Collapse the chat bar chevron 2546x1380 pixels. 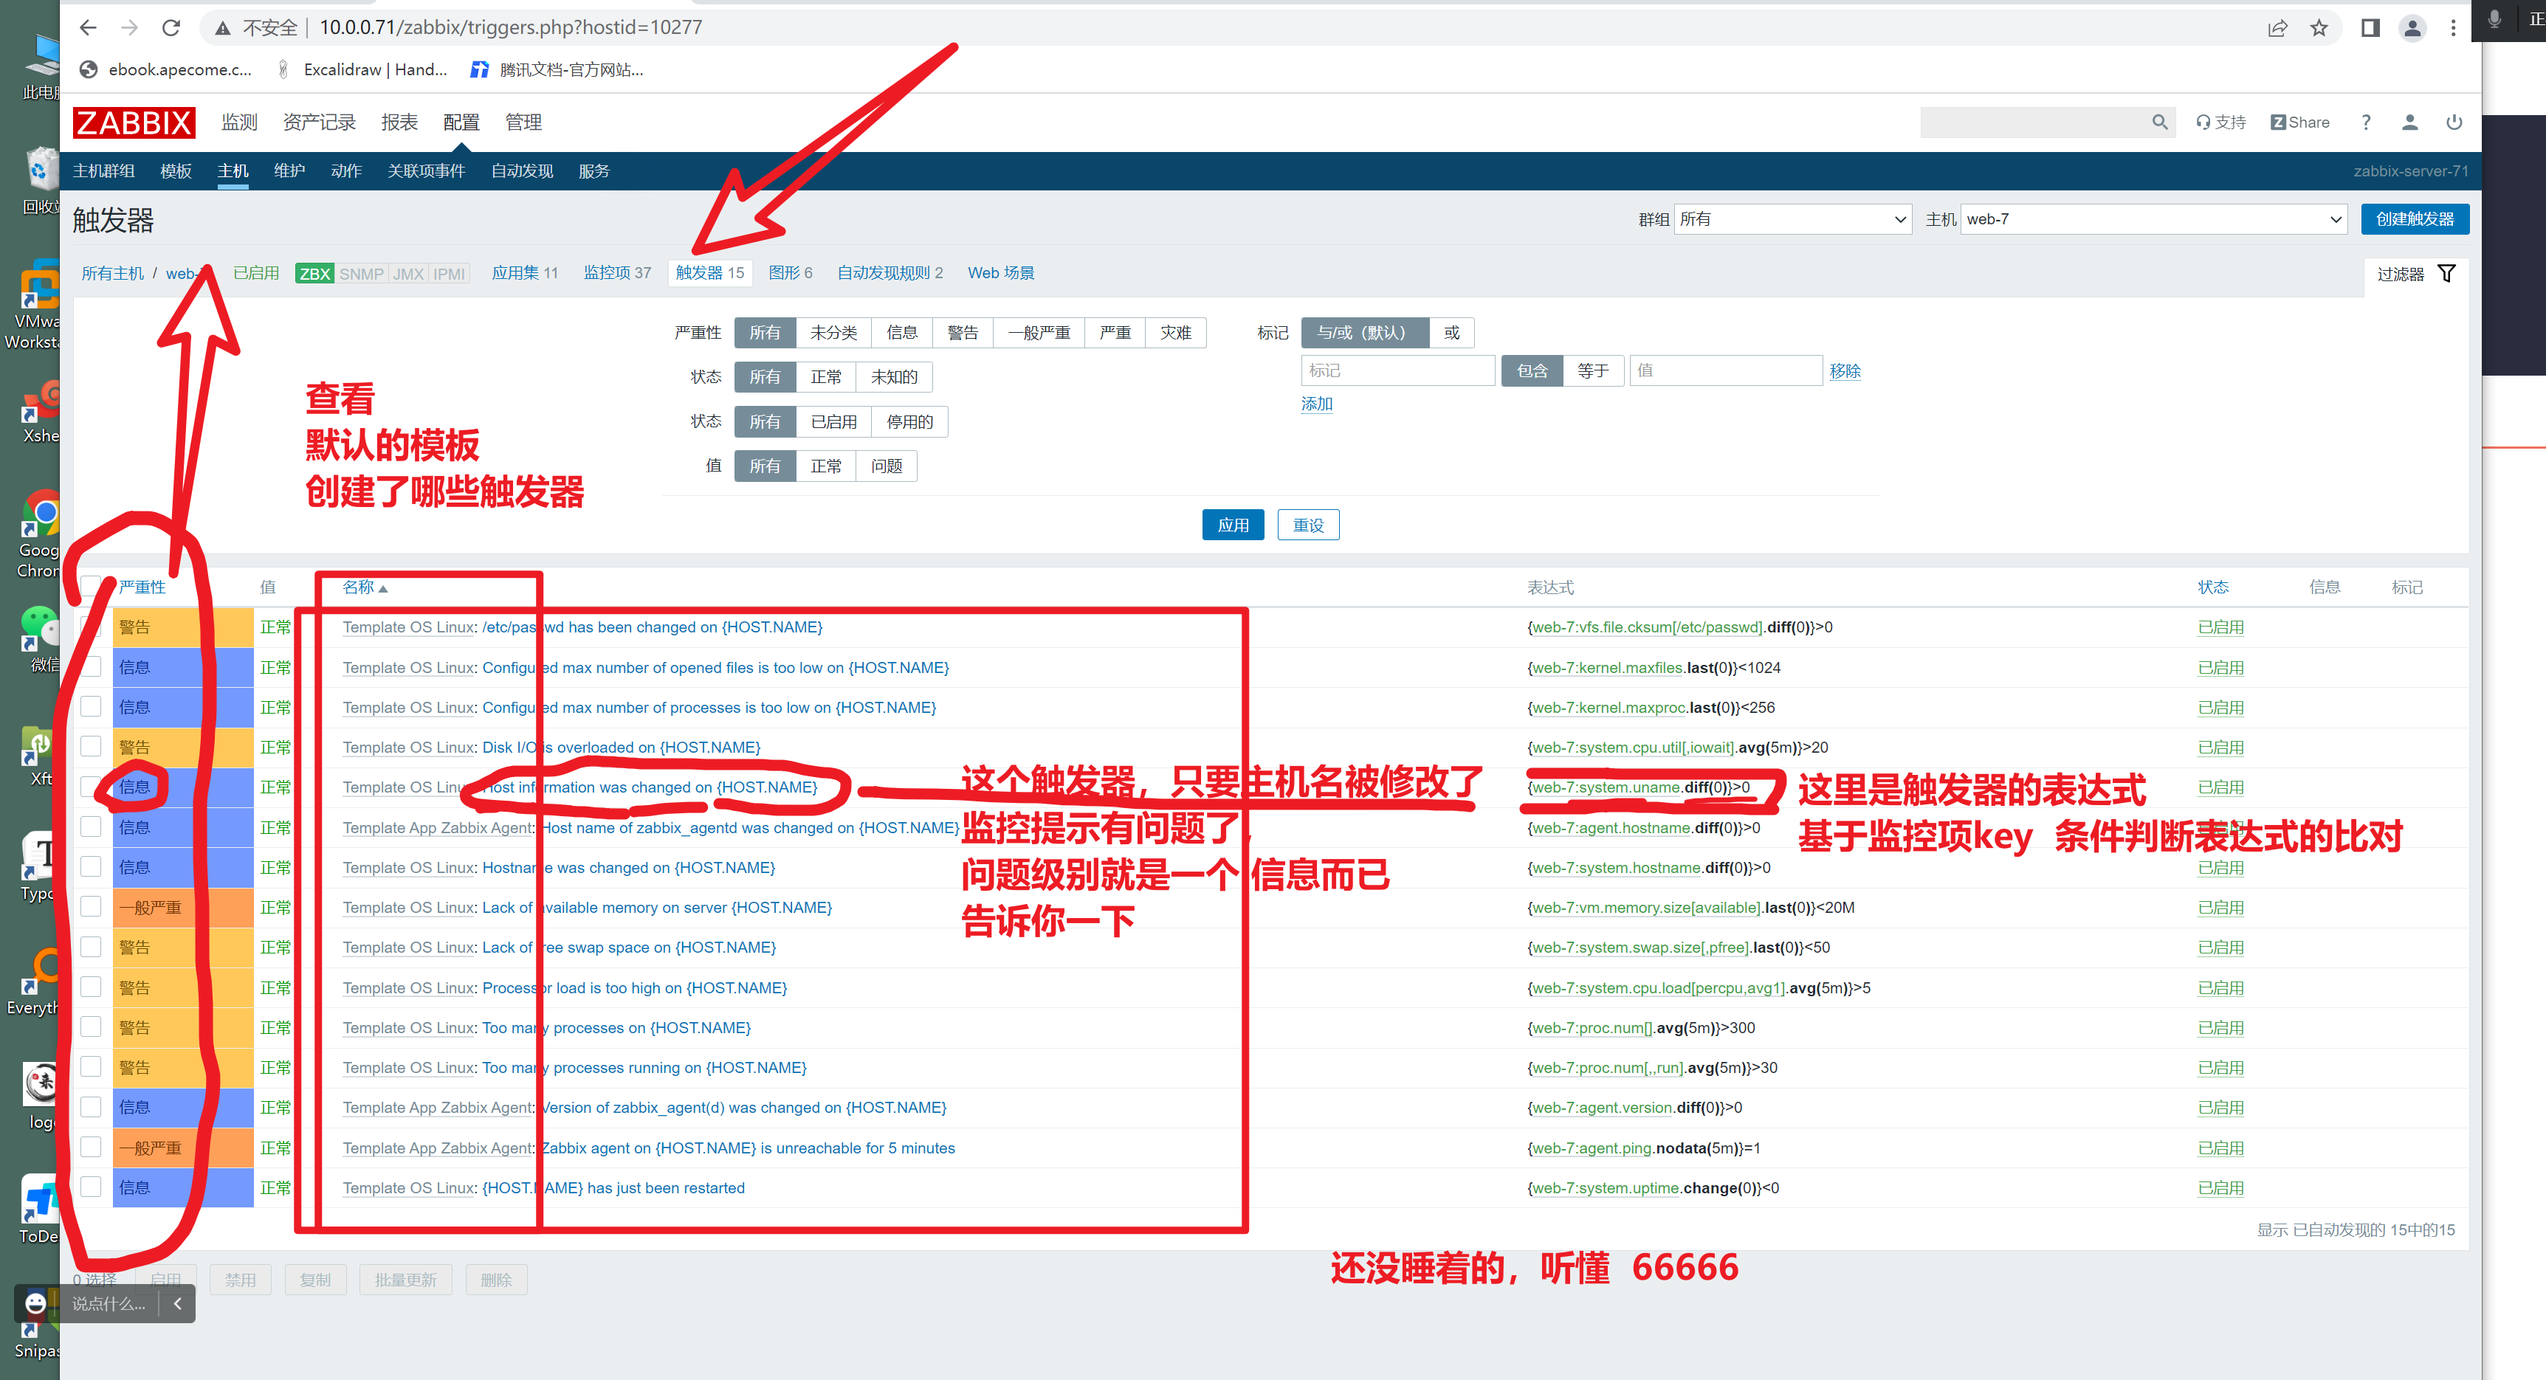[x=177, y=1303]
